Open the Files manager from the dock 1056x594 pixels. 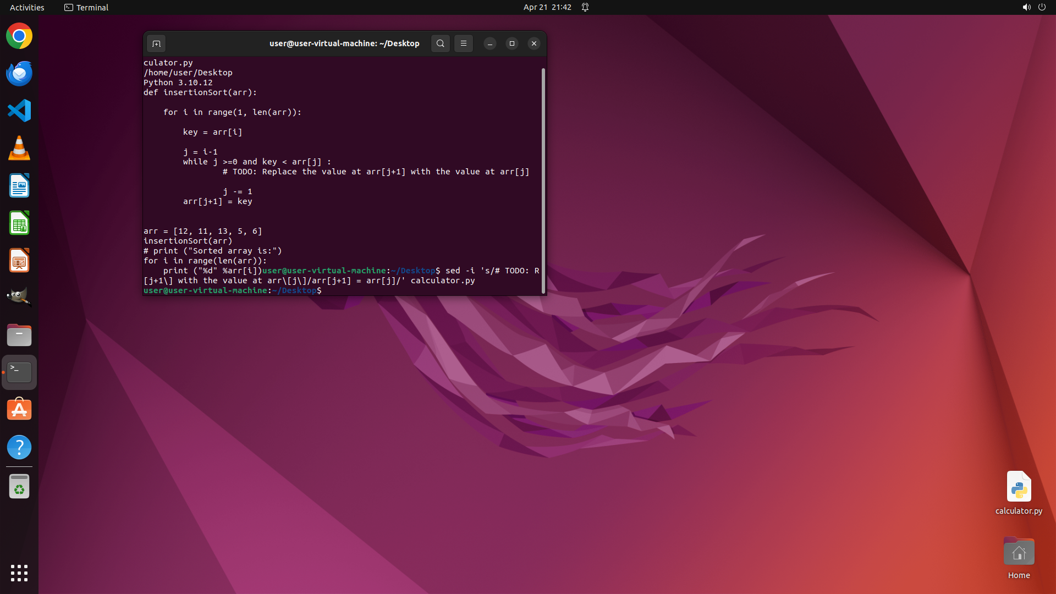click(19, 335)
